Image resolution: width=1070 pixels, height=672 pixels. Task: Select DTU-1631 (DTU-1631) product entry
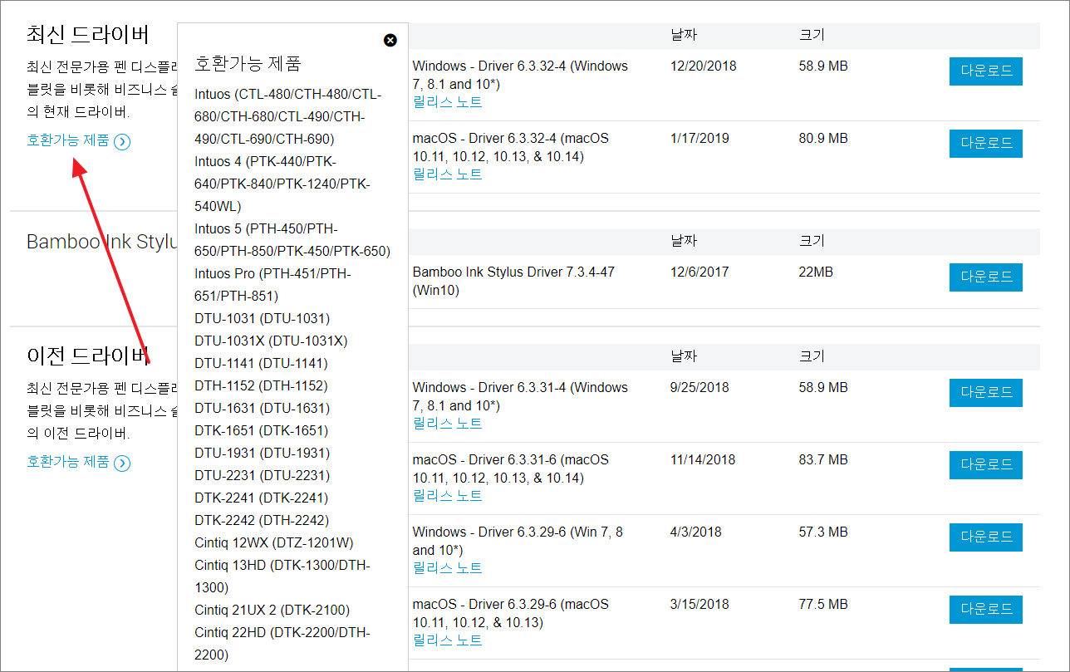pyautogui.click(x=262, y=409)
